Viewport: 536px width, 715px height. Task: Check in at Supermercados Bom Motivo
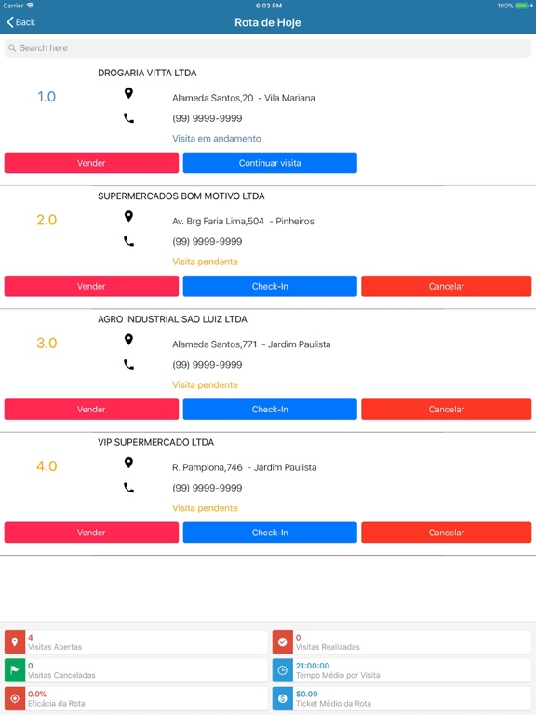(x=270, y=286)
